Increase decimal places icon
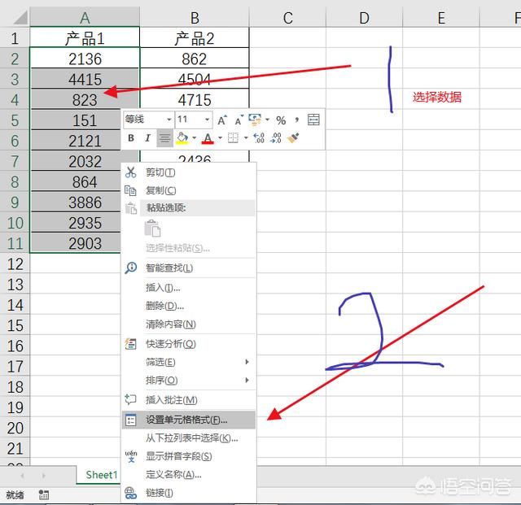Viewport: 521px width, 505px height. tap(259, 137)
